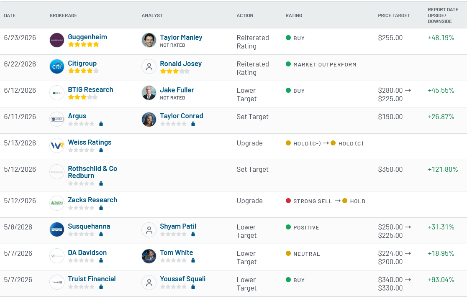The height and width of the screenshot is (298, 467).
Task: Click the ANALYST column header
Action: [x=152, y=15]
